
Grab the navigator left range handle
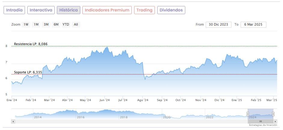pos(248,114)
